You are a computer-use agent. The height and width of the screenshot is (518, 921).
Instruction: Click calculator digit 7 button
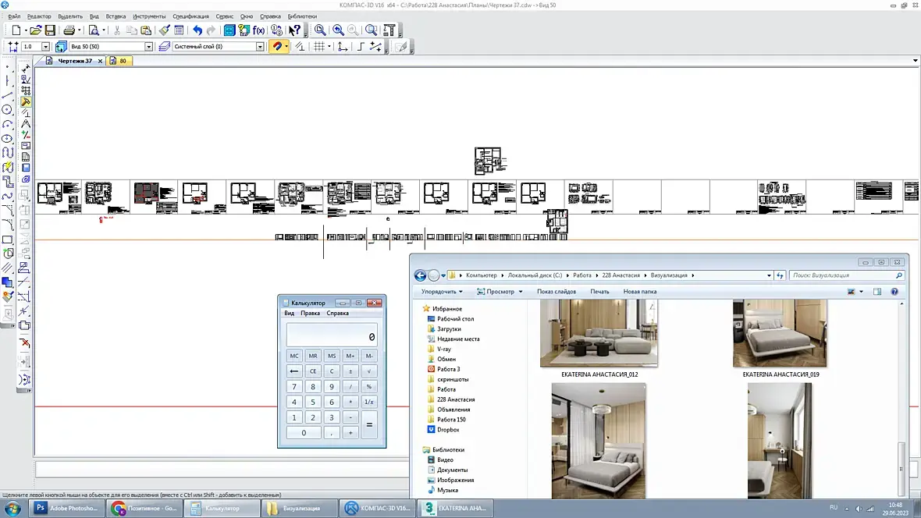pos(294,386)
